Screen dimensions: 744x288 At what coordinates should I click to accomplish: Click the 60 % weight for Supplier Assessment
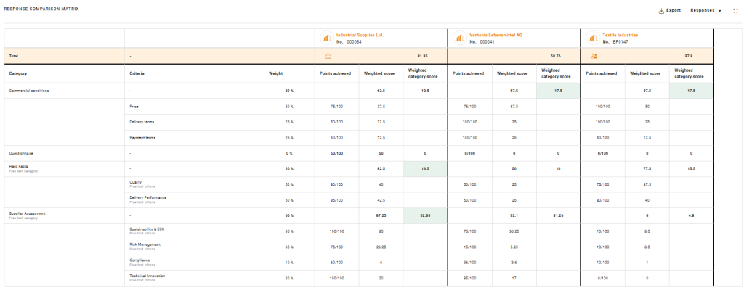[x=289, y=215]
